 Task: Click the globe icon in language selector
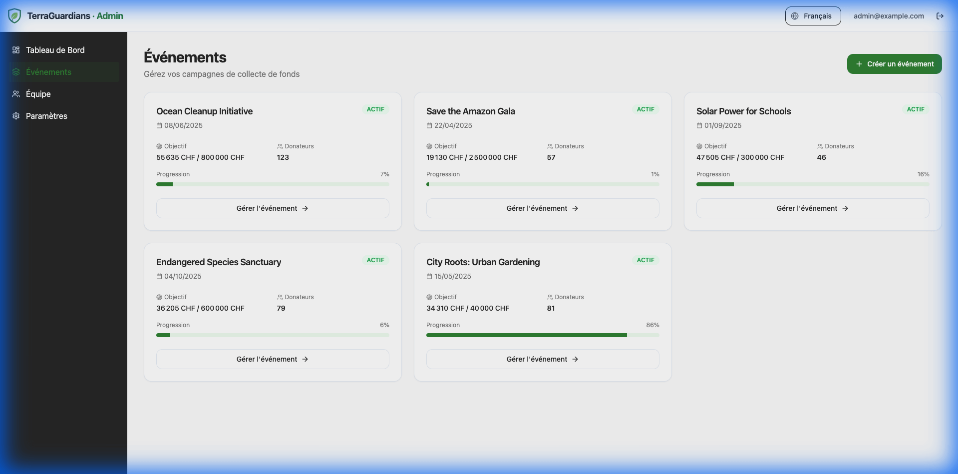[x=795, y=16]
